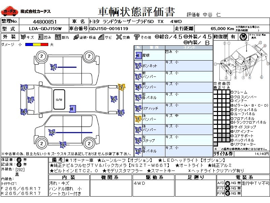This screenshot has width=270, height=203.
Task: Open the 機関系 section header
Action: tap(111, 177)
